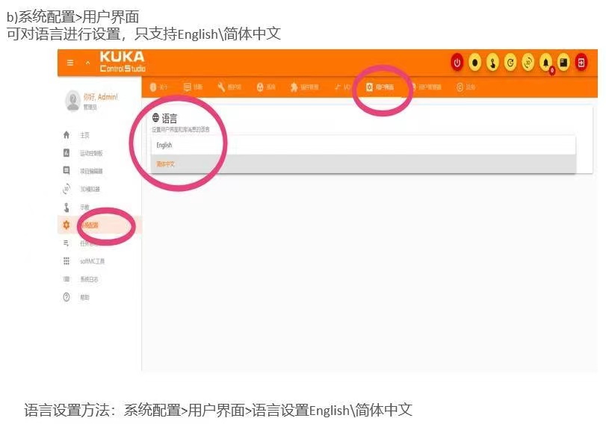Open the wrench maintenance tab
606x424 pixels.
[229, 87]
